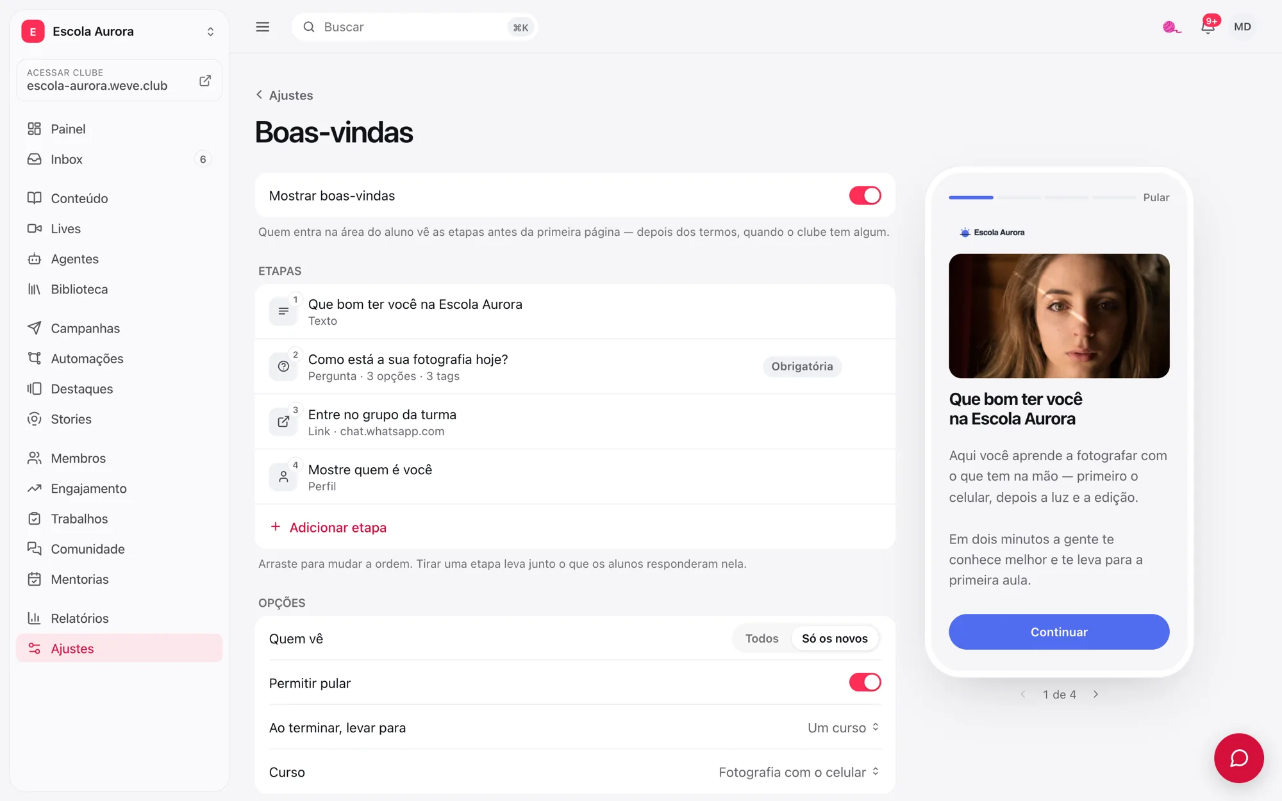Click the profile icon for step 4
Screen dimensions: 1282x801
(283, 477)
